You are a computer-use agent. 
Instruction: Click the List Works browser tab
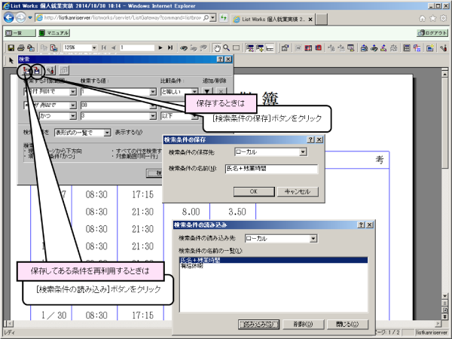click(273, 20)
